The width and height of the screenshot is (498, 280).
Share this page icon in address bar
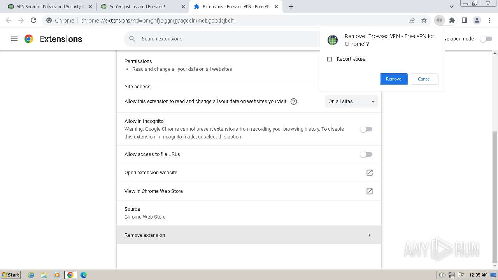[412, 20]
